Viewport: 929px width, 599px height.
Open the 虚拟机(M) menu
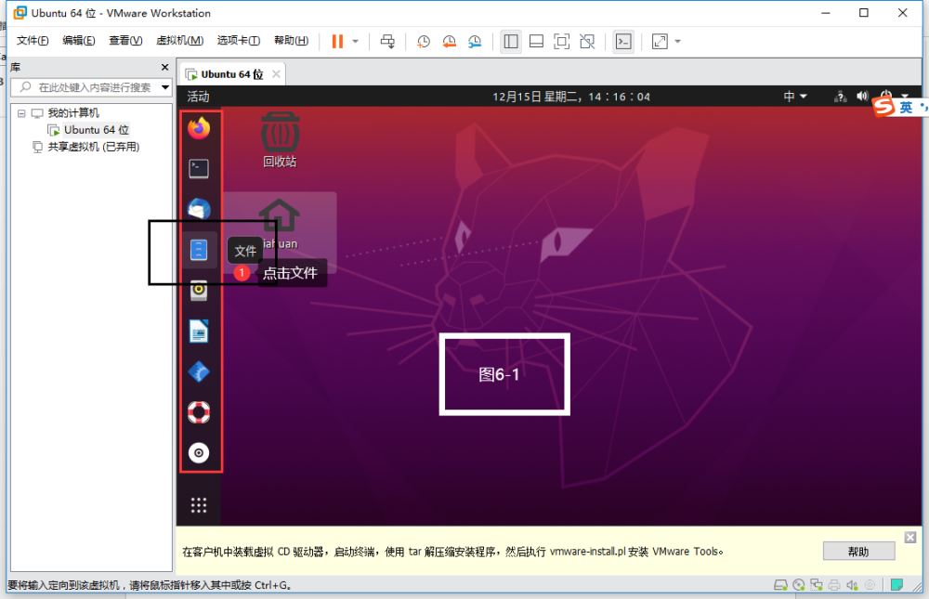180,40
